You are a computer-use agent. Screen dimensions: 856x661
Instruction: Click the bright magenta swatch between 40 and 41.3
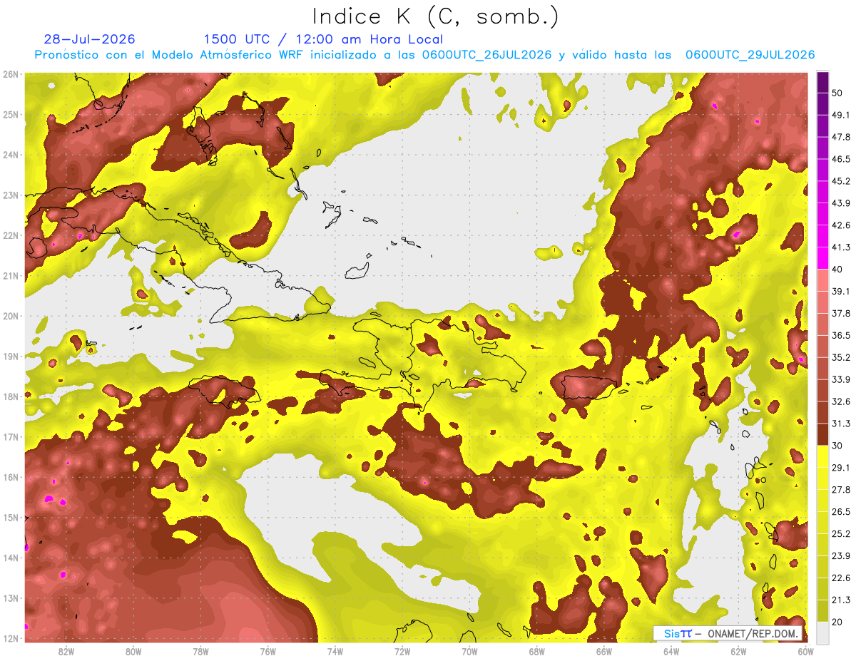click(x=822, y=258)
